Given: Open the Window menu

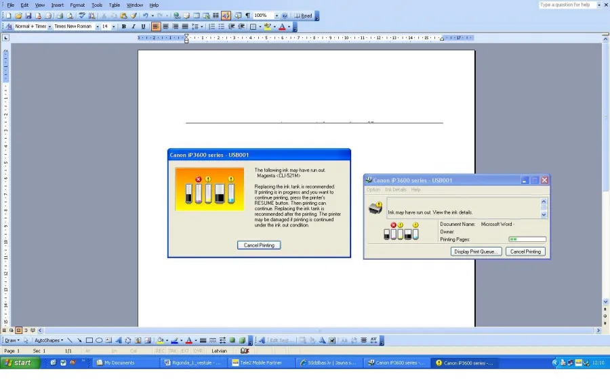Looking at the screenshot, I should tap(135, 5).
